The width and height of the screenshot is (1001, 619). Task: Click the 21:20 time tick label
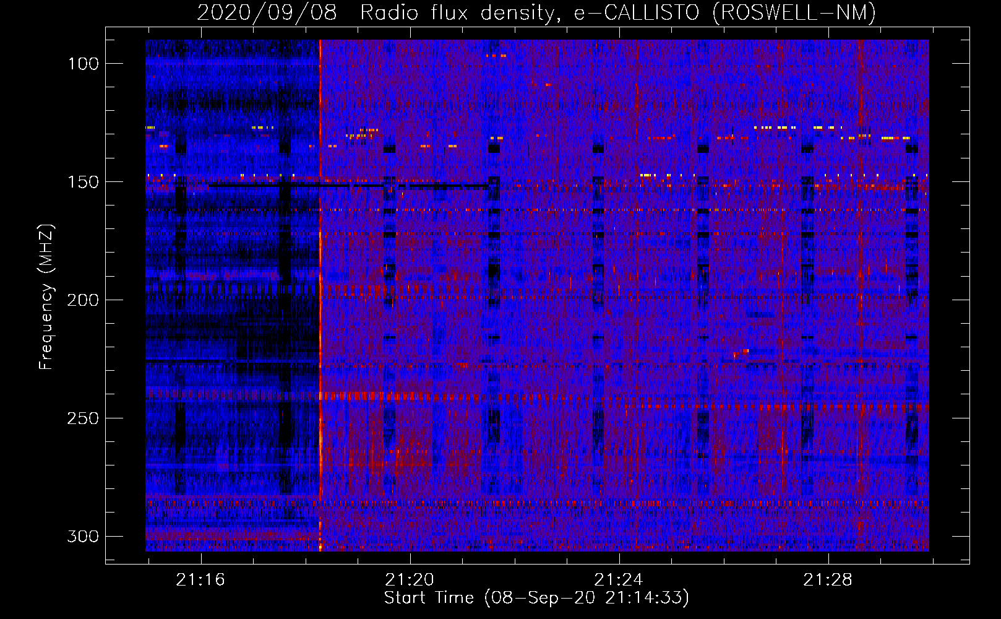click(x=410, y=580)
